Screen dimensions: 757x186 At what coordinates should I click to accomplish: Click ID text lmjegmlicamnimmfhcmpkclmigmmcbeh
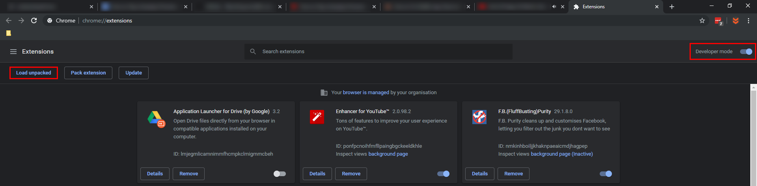pyautogui.click(x=227, y=154)
